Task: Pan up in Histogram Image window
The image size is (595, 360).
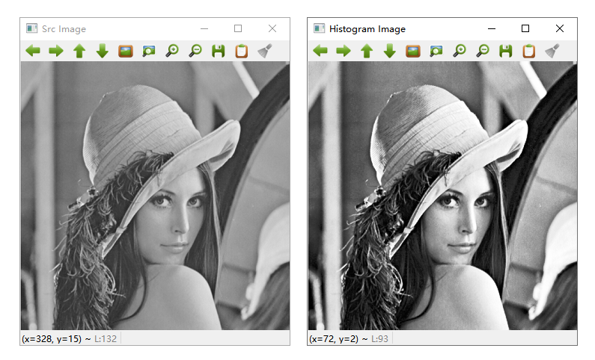Action: click(x=367, y=51)
